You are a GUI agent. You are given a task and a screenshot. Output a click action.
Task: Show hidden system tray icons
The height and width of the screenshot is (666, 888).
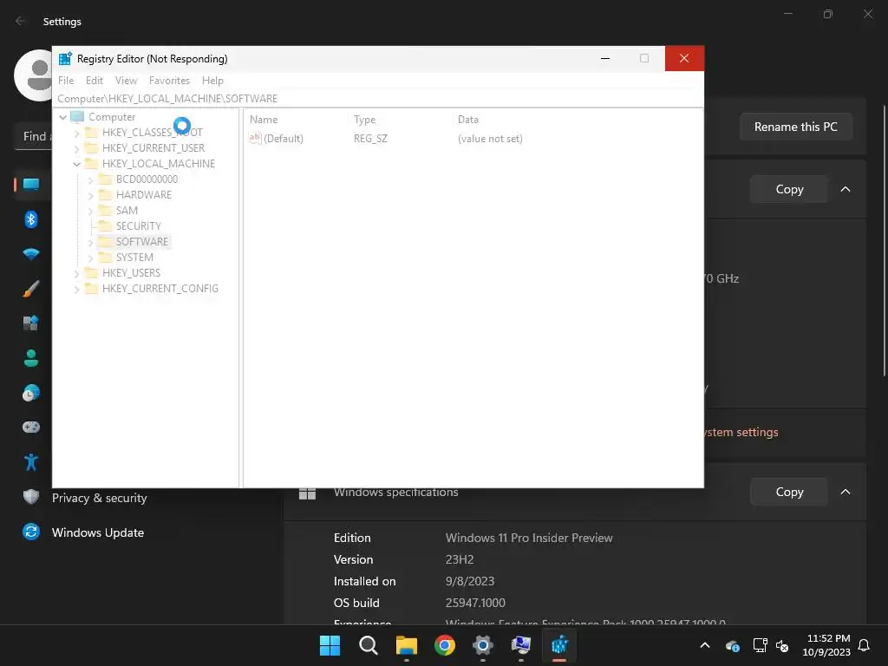click(x=705, y=645)
